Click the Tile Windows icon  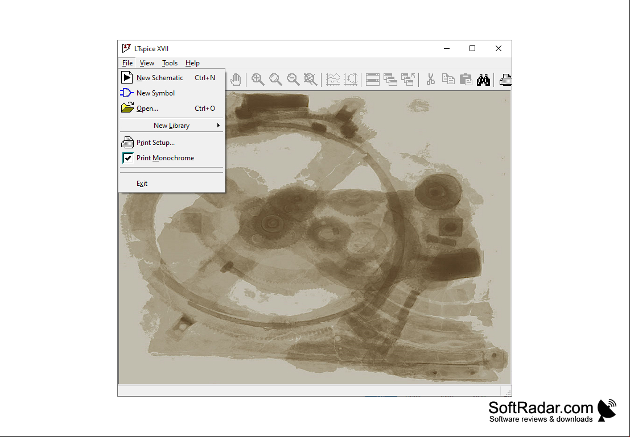pos(372,80)
